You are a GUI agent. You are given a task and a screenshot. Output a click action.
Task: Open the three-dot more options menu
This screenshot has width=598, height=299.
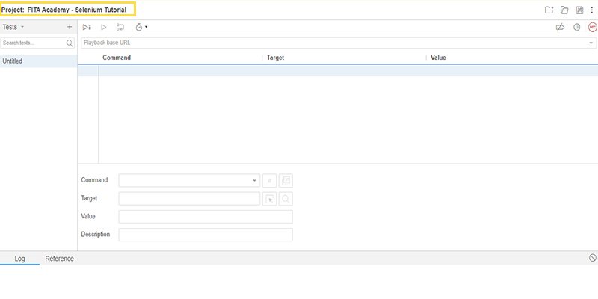click(x=592, y=10)
